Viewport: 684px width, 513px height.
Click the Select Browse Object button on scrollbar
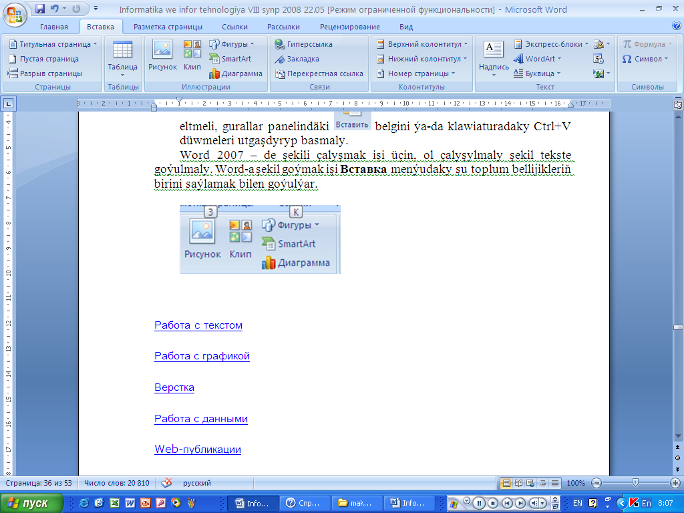click(x=677, y=458)
